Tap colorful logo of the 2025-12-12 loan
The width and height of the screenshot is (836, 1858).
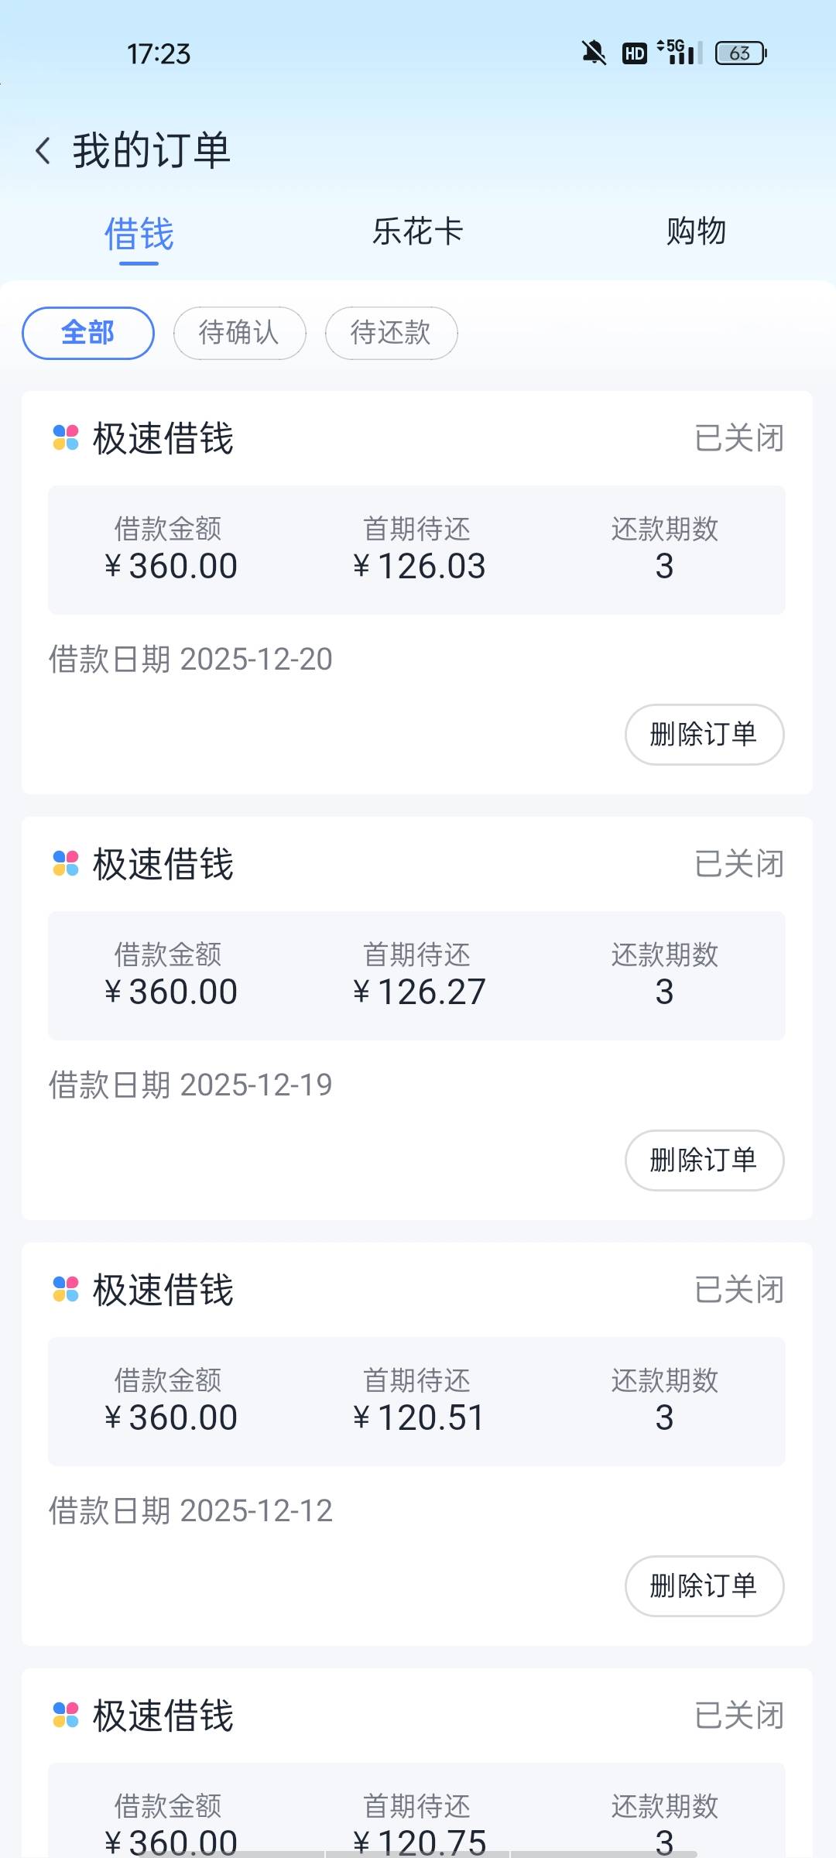point(66,1289)
